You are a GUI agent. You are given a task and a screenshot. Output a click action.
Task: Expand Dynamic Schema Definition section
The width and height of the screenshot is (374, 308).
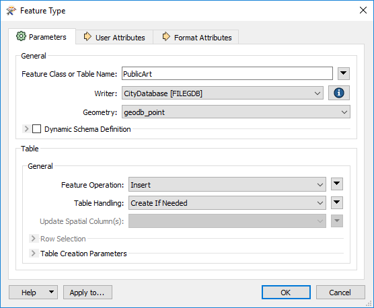point(26,129)
